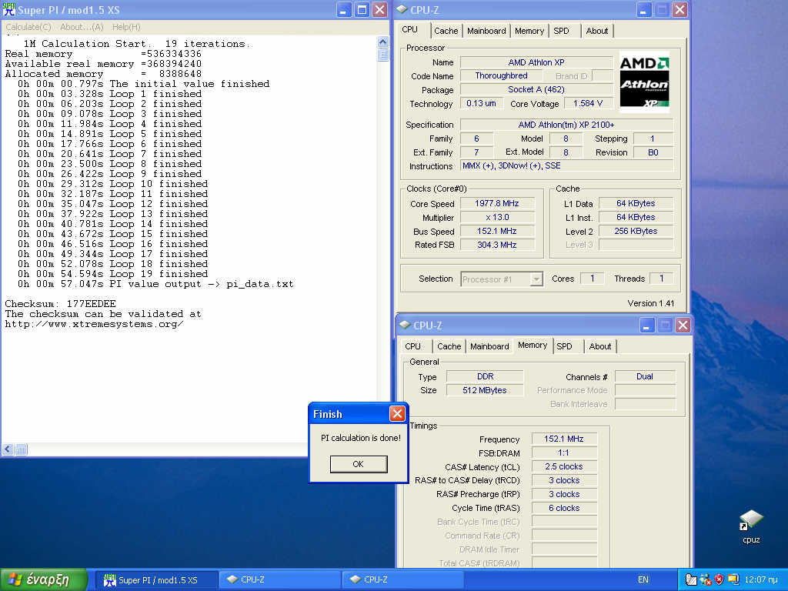Switch to Cache tab in lower CPU-Z
This screenshot has width=788, height=591.
[449, 346]
